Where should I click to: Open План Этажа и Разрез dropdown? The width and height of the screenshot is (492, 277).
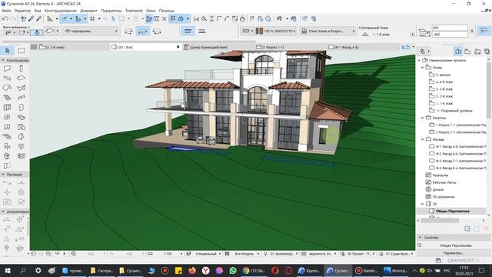tap(327, 31)
